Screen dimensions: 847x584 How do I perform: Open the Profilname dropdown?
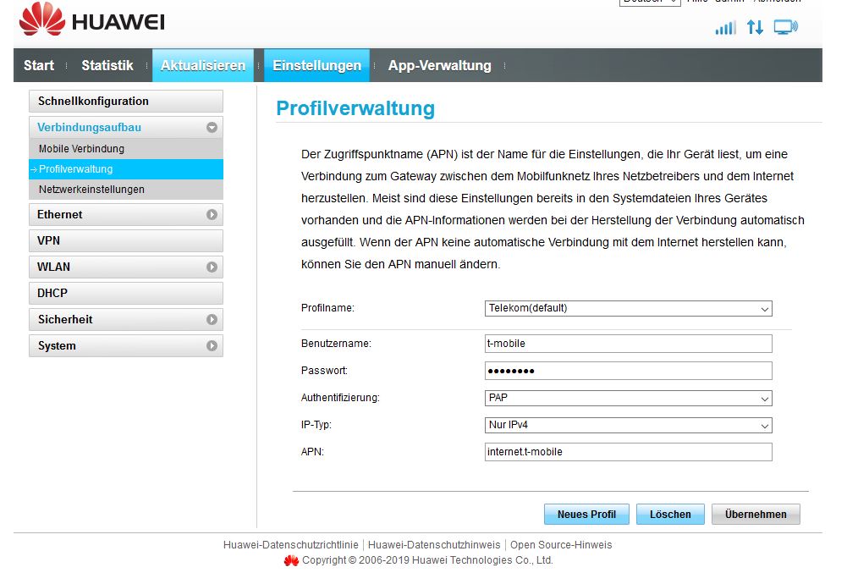628,309
